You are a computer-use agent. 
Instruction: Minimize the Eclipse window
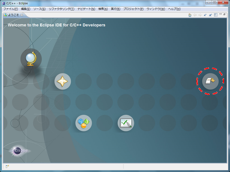209,3
